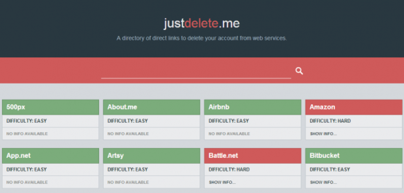Click Airbnb's No Info Available row
The image size is (404, 193).
tap(252, 134)
